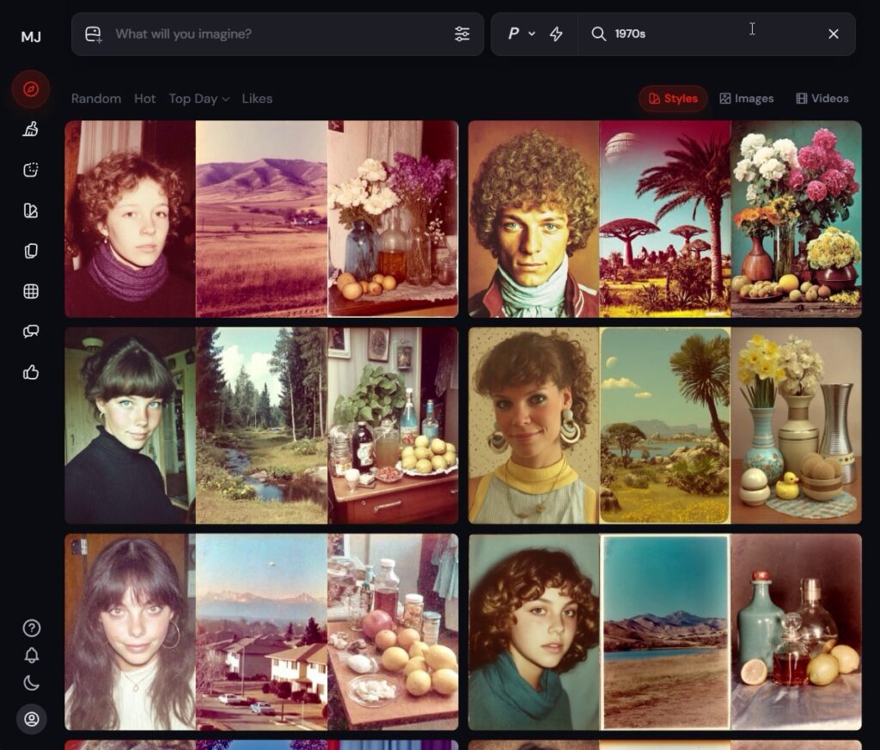Click the Explore compass icon in sidebar
Image resolution: width=880 pixels, height=750 pixels.
click(31, 89)
